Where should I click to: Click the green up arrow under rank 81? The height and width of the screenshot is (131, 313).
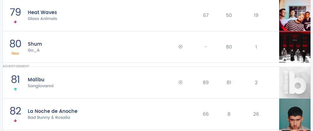pyautogui.click(x=15, y=89)
